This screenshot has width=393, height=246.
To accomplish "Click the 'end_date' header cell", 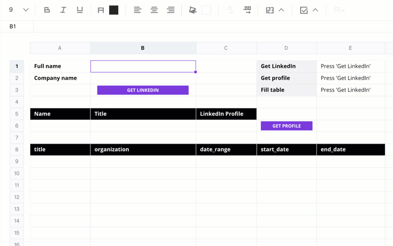I will (x=351, y=149).
